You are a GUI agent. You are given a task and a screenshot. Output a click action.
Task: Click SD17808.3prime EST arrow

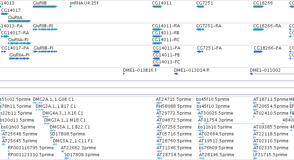pos(67,158)
